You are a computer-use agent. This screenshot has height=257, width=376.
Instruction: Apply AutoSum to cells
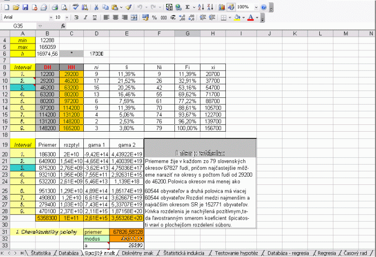click(x=188, y=7)
